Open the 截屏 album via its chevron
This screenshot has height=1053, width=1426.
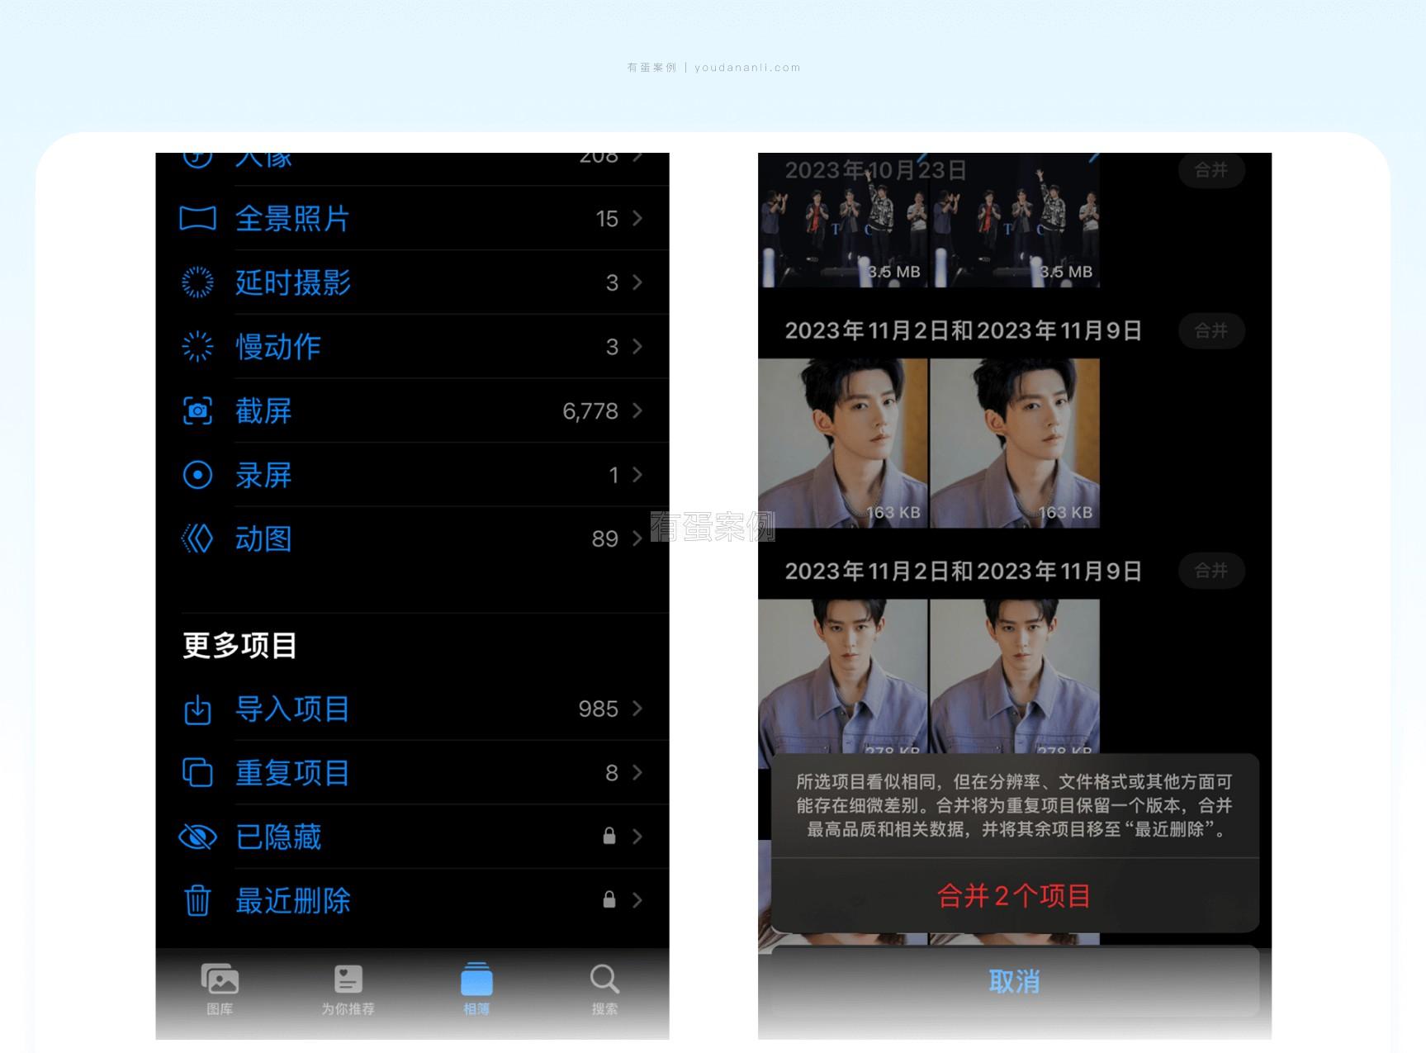637,410
